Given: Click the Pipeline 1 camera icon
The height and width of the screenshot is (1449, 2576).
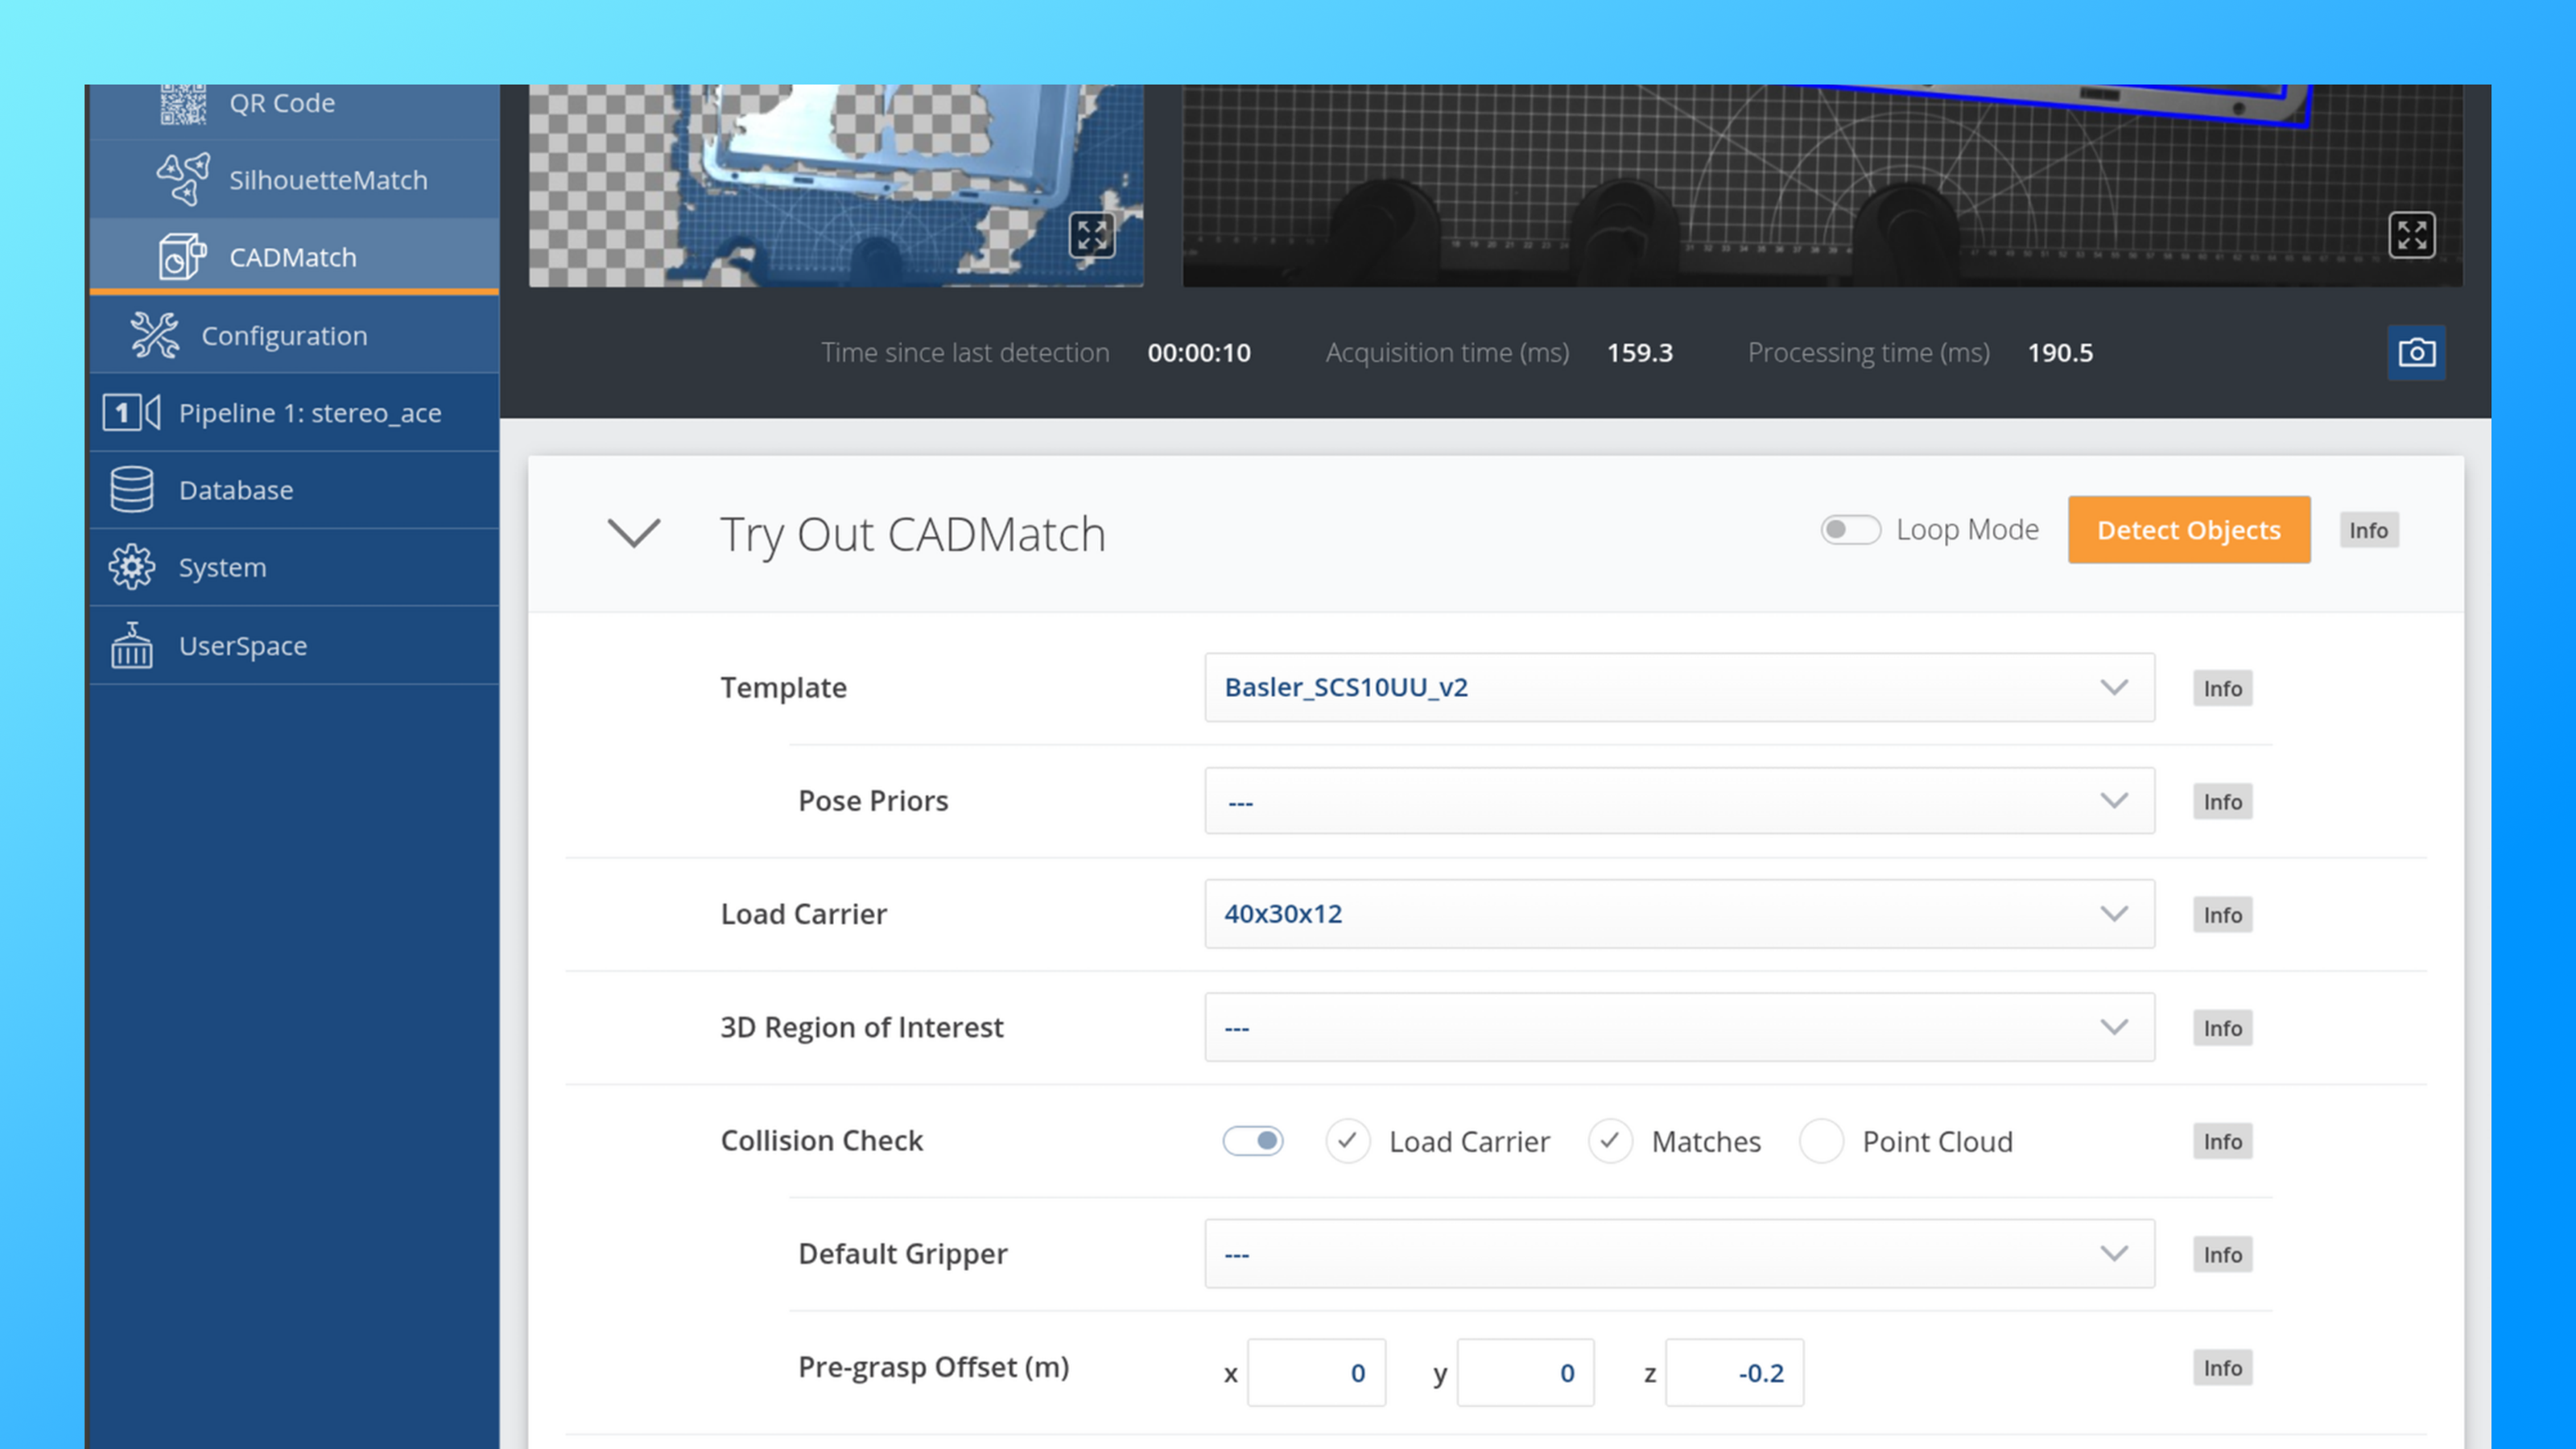Looking at the screenshot, I should (131, 412).
